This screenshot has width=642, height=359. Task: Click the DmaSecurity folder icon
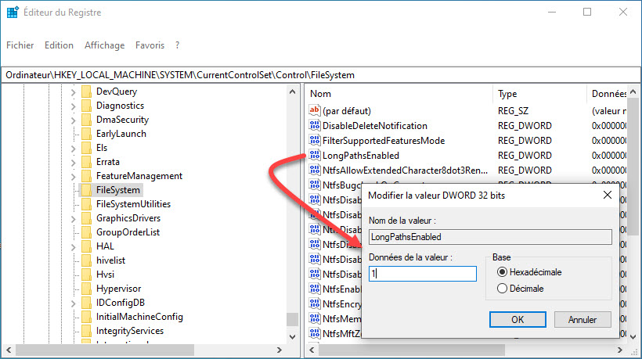(x=86, y=120)
